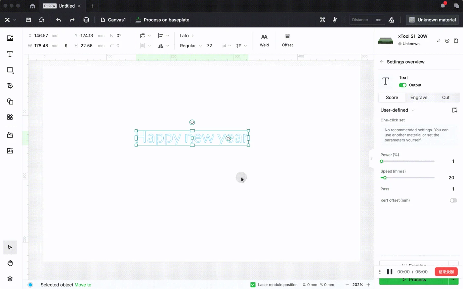Image resolution: width=463 pixels, height=289 pixels.
Task: Click the save parameters icon beside User-defined
Action: pyautogui.click(x=455, y=110)
